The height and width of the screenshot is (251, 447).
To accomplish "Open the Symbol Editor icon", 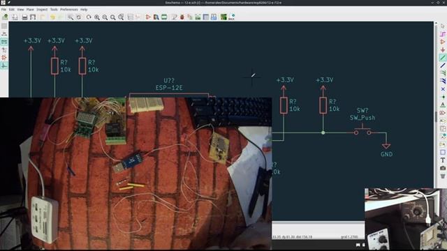I will pyautogui.click(x=148, y=17).
